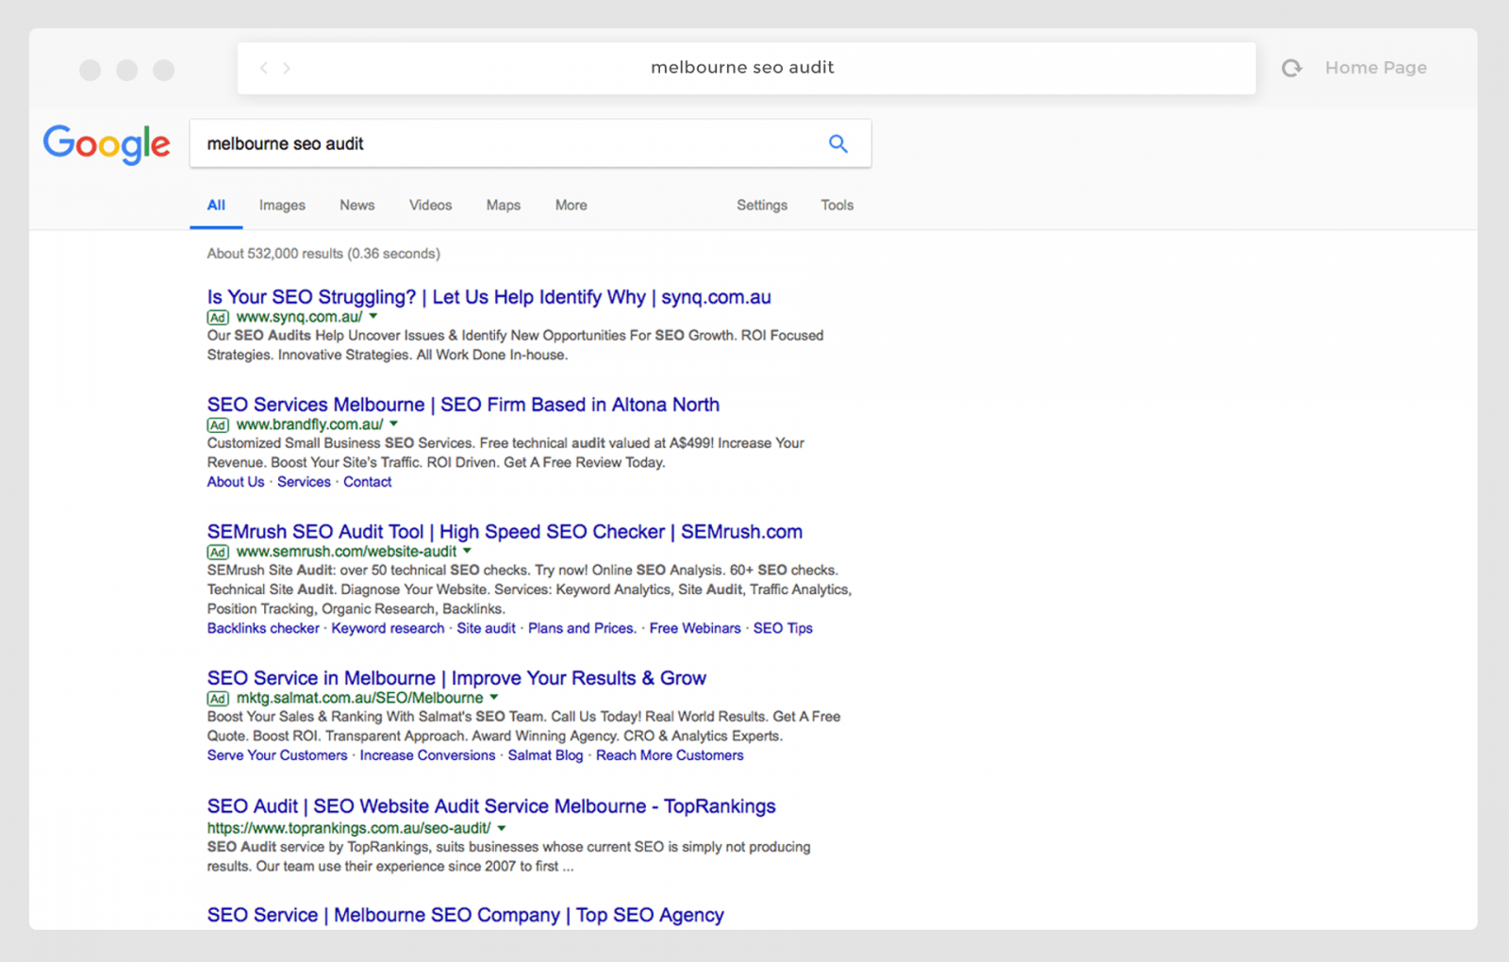
Task: Switch to the Maps tab
Action: (x=504, y=206)
